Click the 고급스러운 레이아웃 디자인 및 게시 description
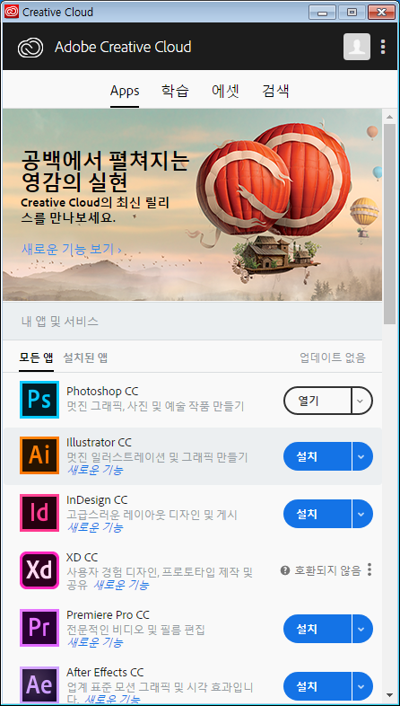Screen dimensions: 400x706 (x=152, y=514)
